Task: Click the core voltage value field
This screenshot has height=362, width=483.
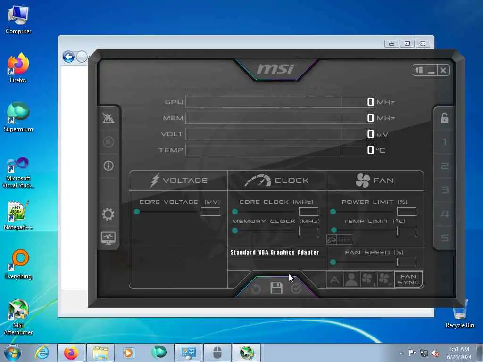Action: [x=210, y=212]
